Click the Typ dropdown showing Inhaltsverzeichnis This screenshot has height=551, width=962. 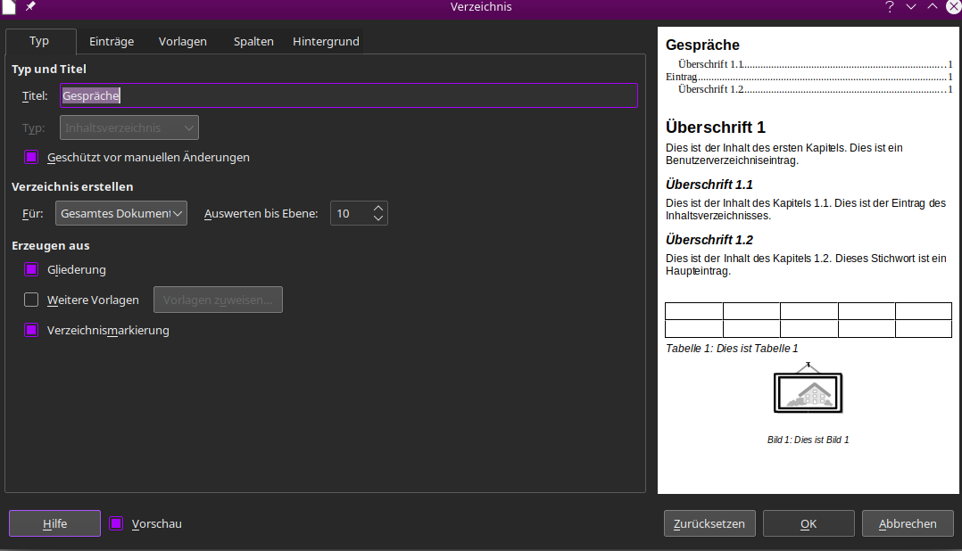[129, 127]
